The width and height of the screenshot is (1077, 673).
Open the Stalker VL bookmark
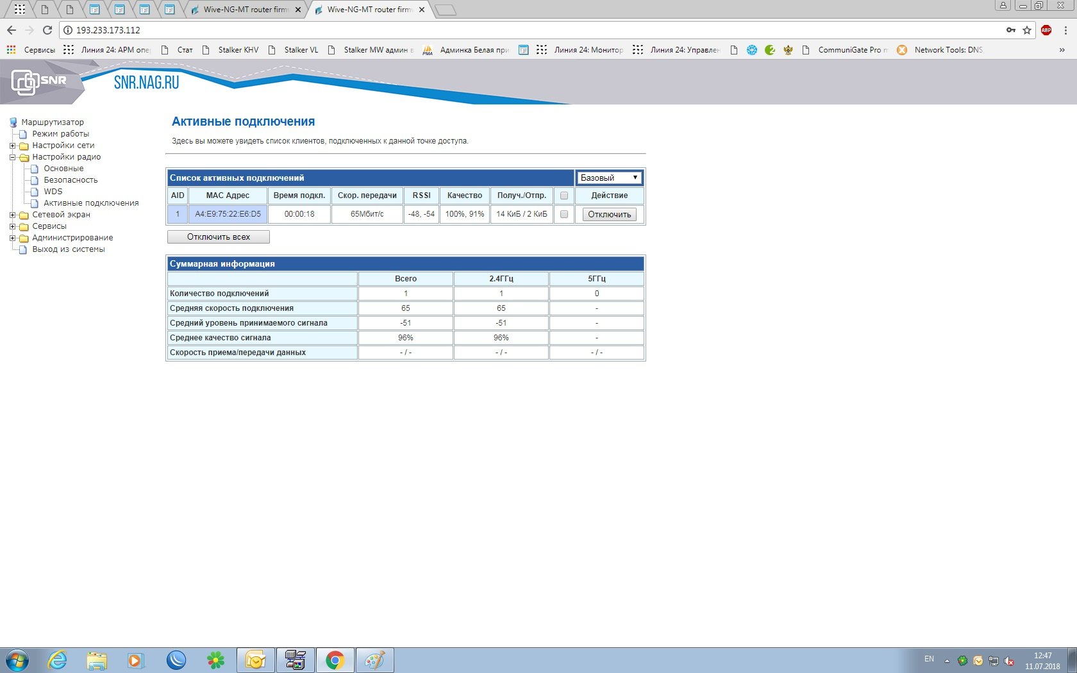[x=292, y=50]
